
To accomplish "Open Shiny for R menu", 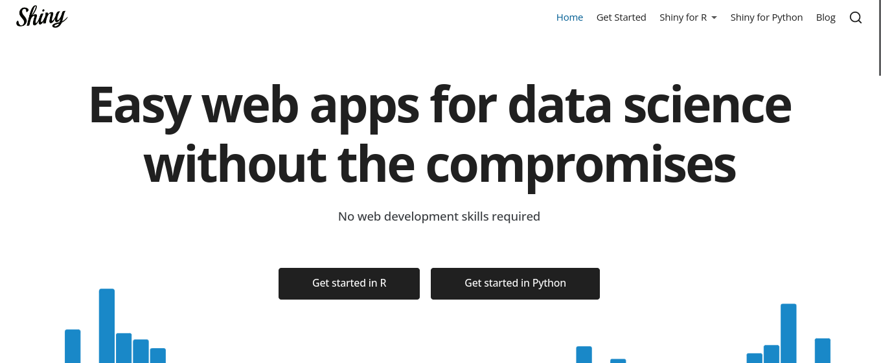I will click(x=688, y=17).
